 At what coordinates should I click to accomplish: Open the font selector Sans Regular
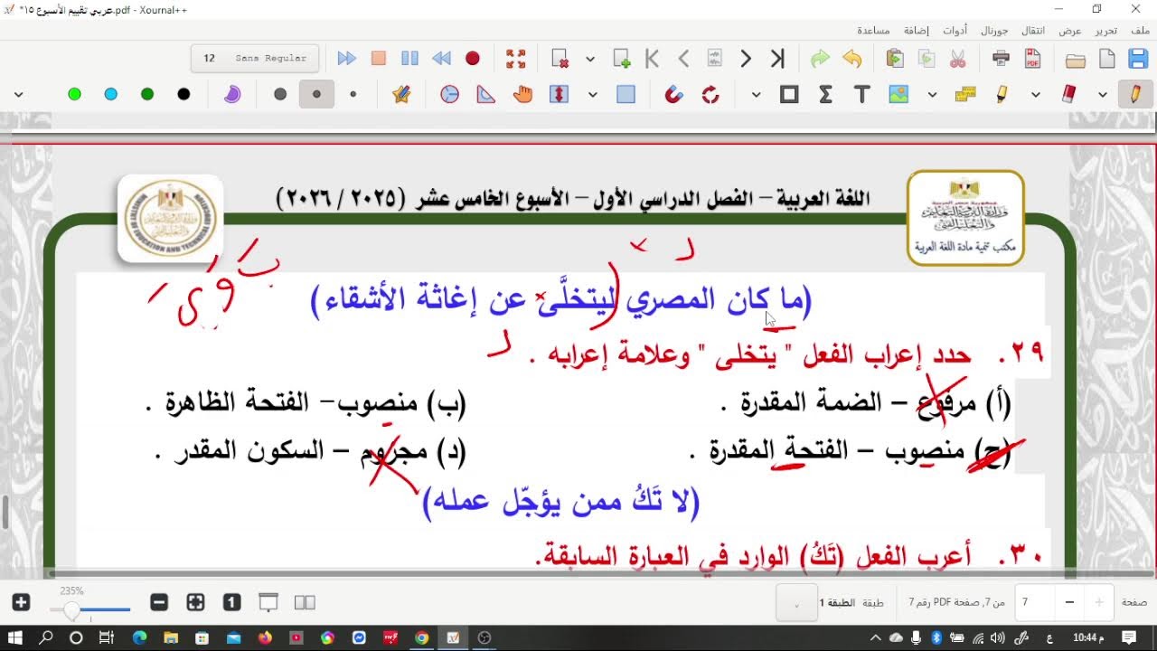(x=255, y=58)
